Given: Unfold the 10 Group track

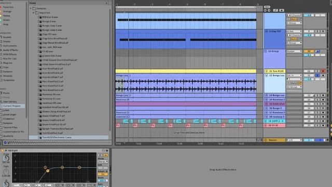Looking at the screenshot, I should [266, 51].
